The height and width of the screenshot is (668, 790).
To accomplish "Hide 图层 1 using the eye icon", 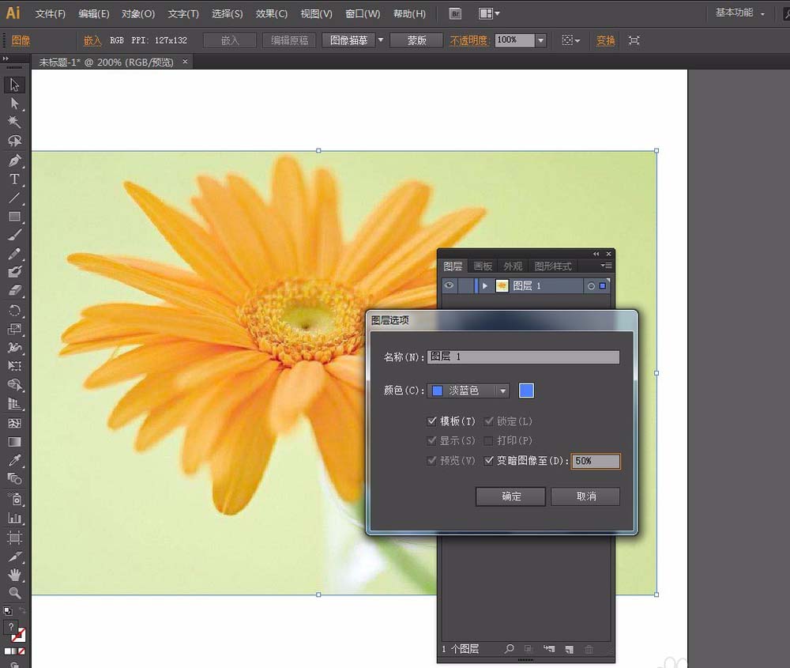I will pyautogui.click(x=449, y=285).
